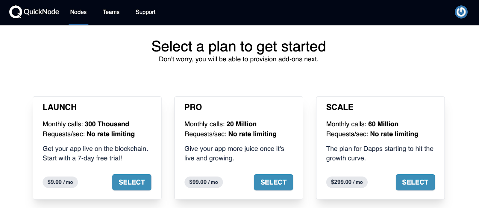Click the $9.00 / mo price badge
This screenshot has width=479, height=208.
(x=60, y=182)
